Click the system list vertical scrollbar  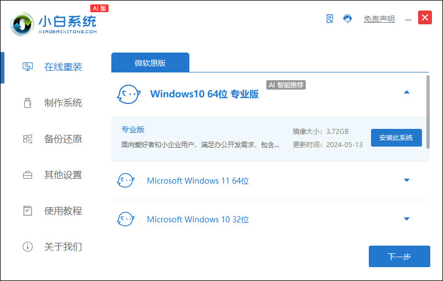tap(428, 112)
